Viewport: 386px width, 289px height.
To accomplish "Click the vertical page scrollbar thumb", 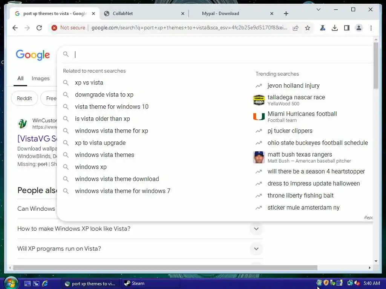I will [x=376, y=65].
